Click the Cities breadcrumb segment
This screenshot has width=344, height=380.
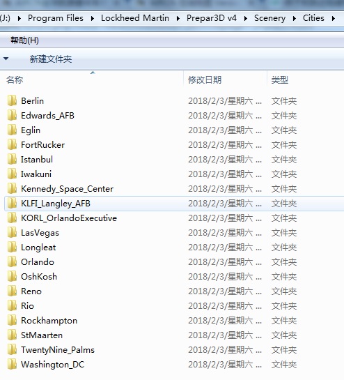(x=313, y=18)
